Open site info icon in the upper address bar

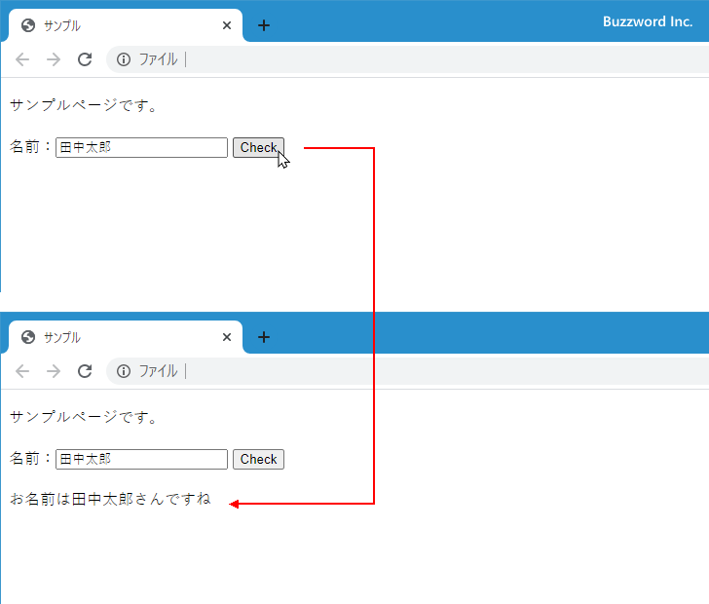[124, 59]
